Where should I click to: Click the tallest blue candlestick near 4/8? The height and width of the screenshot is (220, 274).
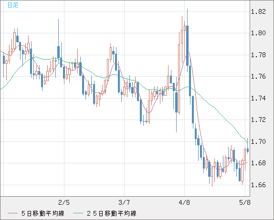187,46
